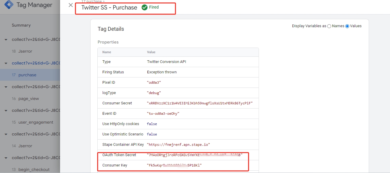Click the Twitter SS - Purchase title
The height and width of the screenshot is (173, 390).
click(x=109, y=8)
